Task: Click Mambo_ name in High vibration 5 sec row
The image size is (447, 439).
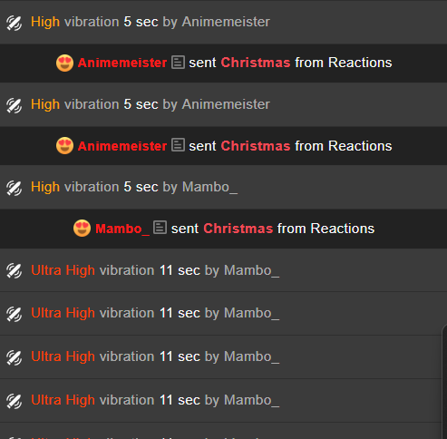Action: tap(209, 187)
